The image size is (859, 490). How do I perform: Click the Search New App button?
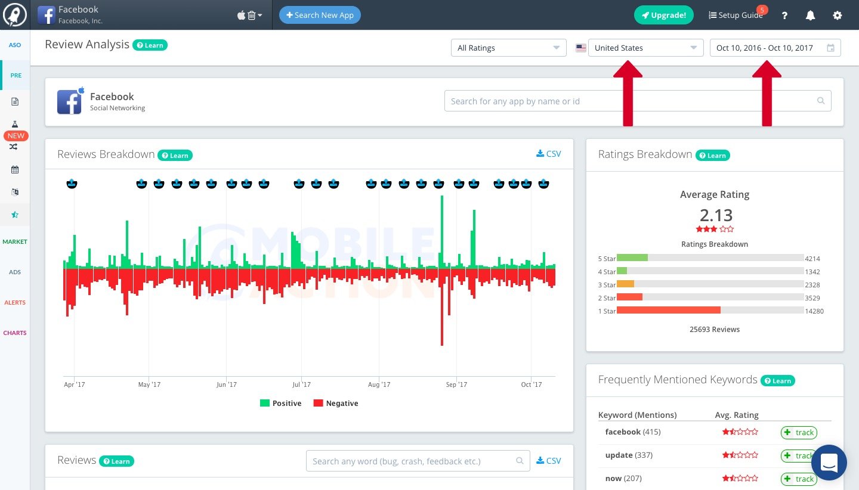[320, 15]
